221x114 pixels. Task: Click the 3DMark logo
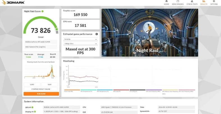(13, 2)
